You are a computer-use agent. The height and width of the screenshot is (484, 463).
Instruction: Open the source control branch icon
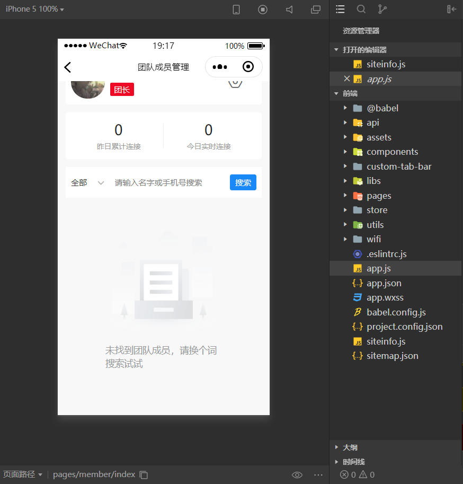tap(382, 9)
